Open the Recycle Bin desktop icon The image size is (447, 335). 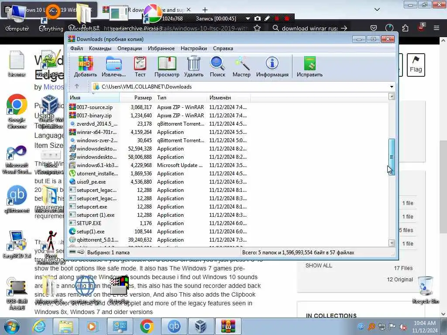tap(425, 289)
